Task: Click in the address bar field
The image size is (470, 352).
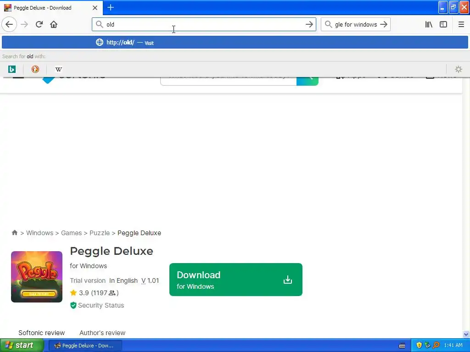Action: pos(204,24)
